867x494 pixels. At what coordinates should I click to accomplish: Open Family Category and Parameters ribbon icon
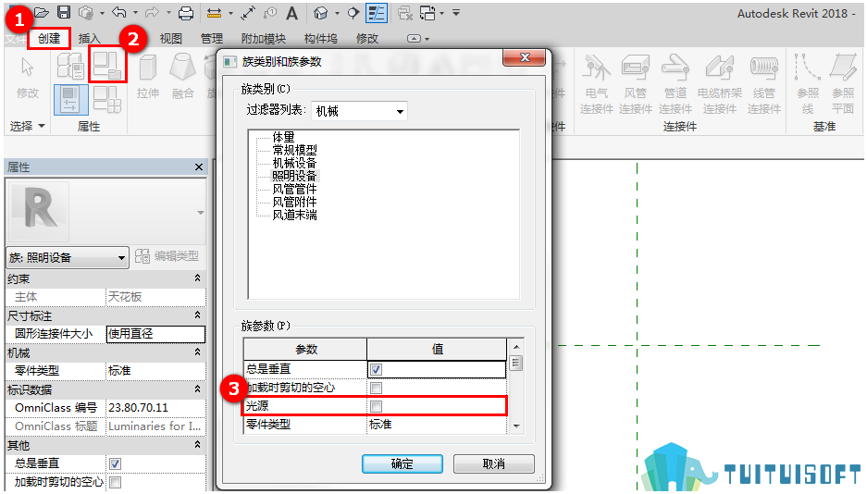click(x=107, y=65)
